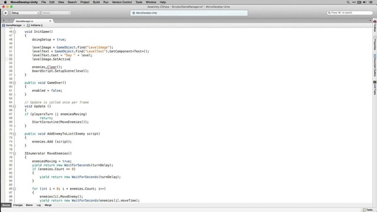Collapse the GameOver method fold marker
Image resolution: width=377 pixels, height=212 pixels.
(x=14, y=82)
